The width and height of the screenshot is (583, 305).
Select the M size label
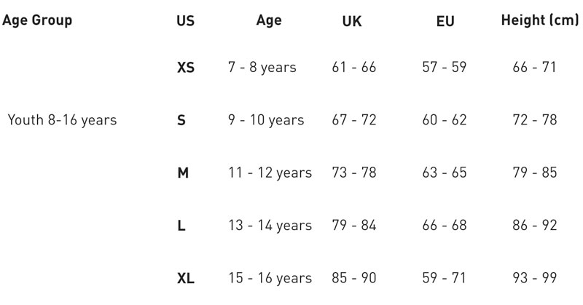click(183, 173)
